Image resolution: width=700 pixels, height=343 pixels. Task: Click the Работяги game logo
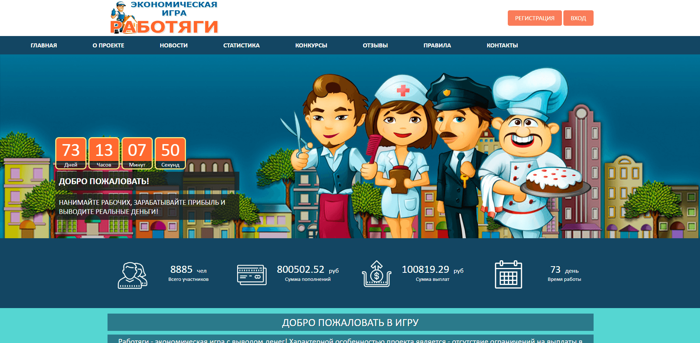coord(164,18)
